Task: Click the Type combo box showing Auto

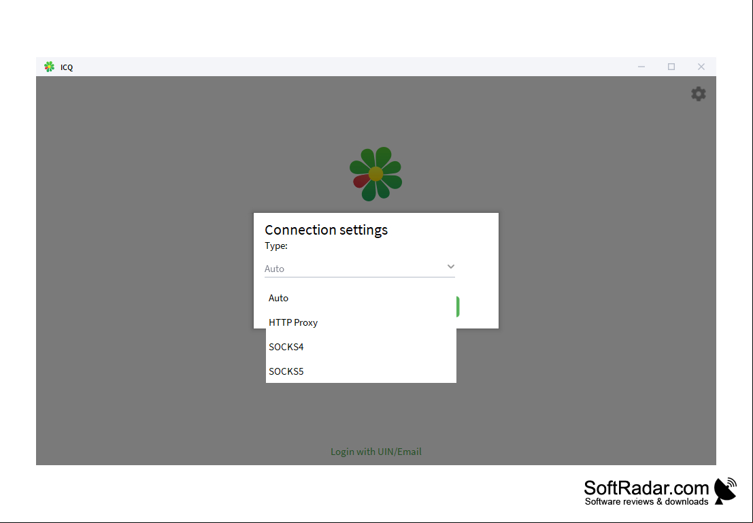Action: point(360,268)
